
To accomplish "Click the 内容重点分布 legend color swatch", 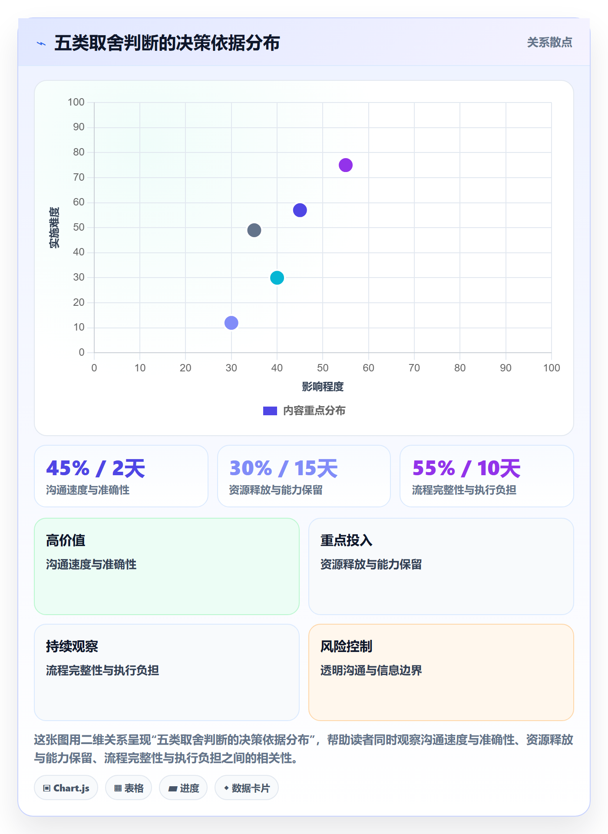I will [270, 410].
